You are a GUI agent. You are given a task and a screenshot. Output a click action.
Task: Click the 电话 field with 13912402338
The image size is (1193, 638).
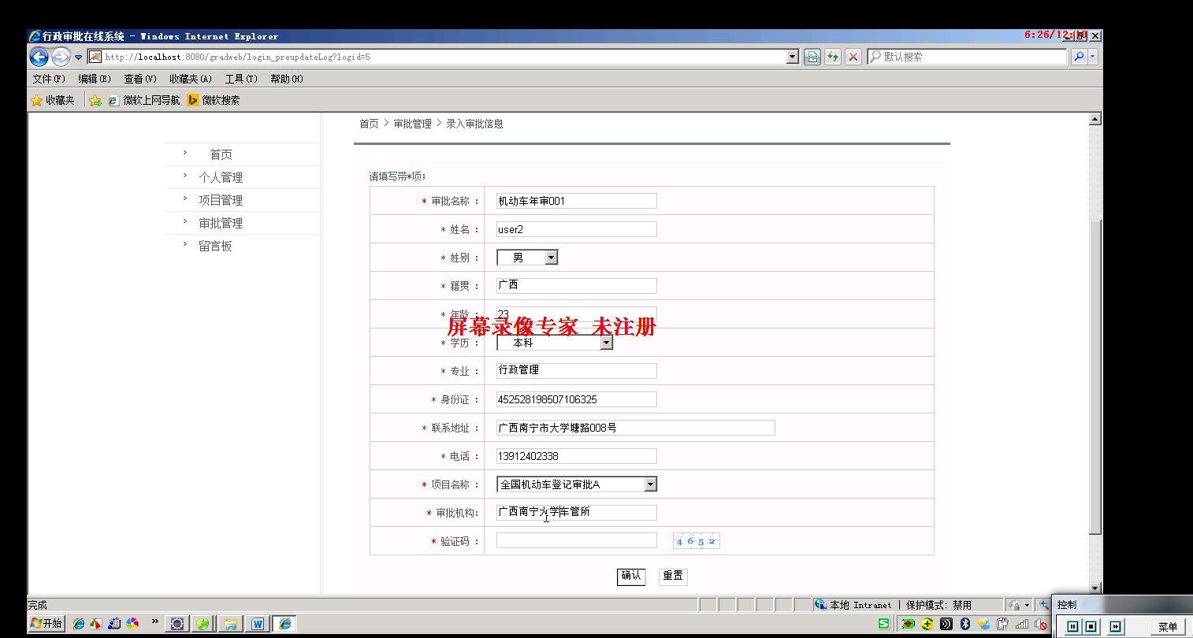pos(576,456)
